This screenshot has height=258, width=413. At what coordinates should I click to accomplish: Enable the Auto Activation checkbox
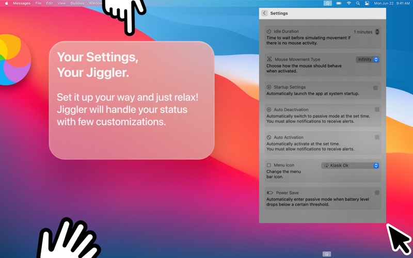click(x=377, y=137)
